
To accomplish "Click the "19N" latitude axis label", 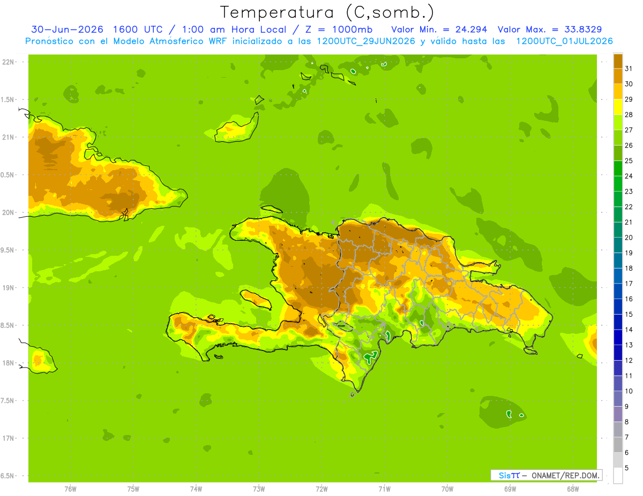I will [x=8, y=288].
